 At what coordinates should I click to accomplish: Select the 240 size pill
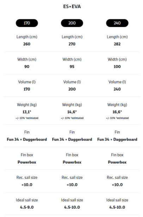point(117,23)
